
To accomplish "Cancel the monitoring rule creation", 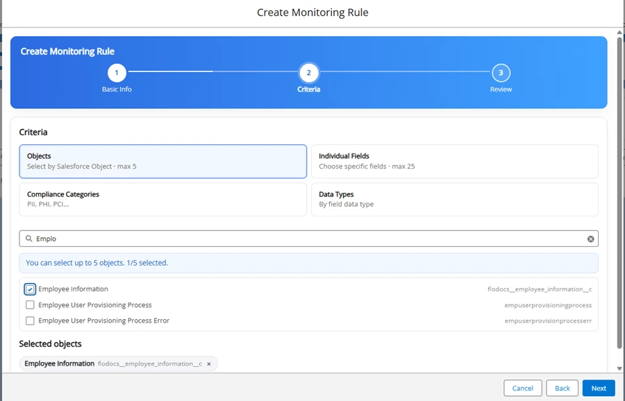I will pos(522,389).
